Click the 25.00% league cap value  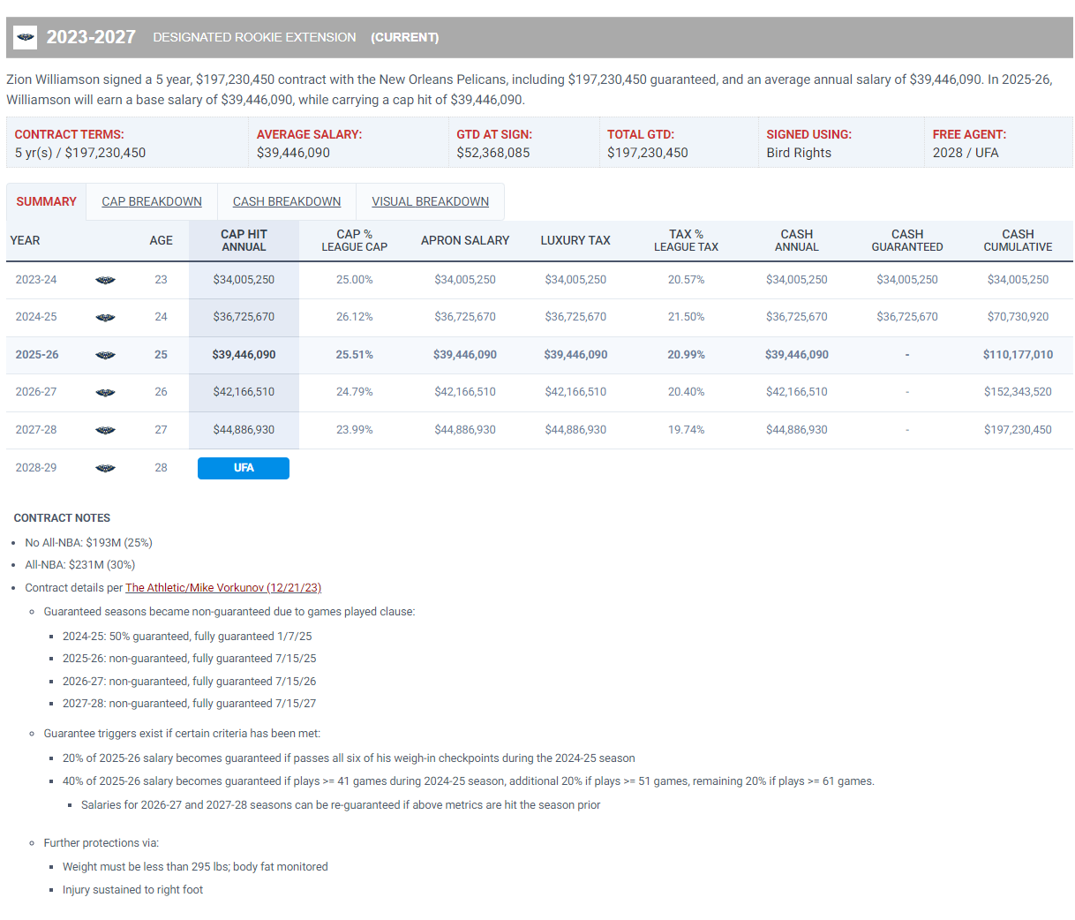coord(354,280)
